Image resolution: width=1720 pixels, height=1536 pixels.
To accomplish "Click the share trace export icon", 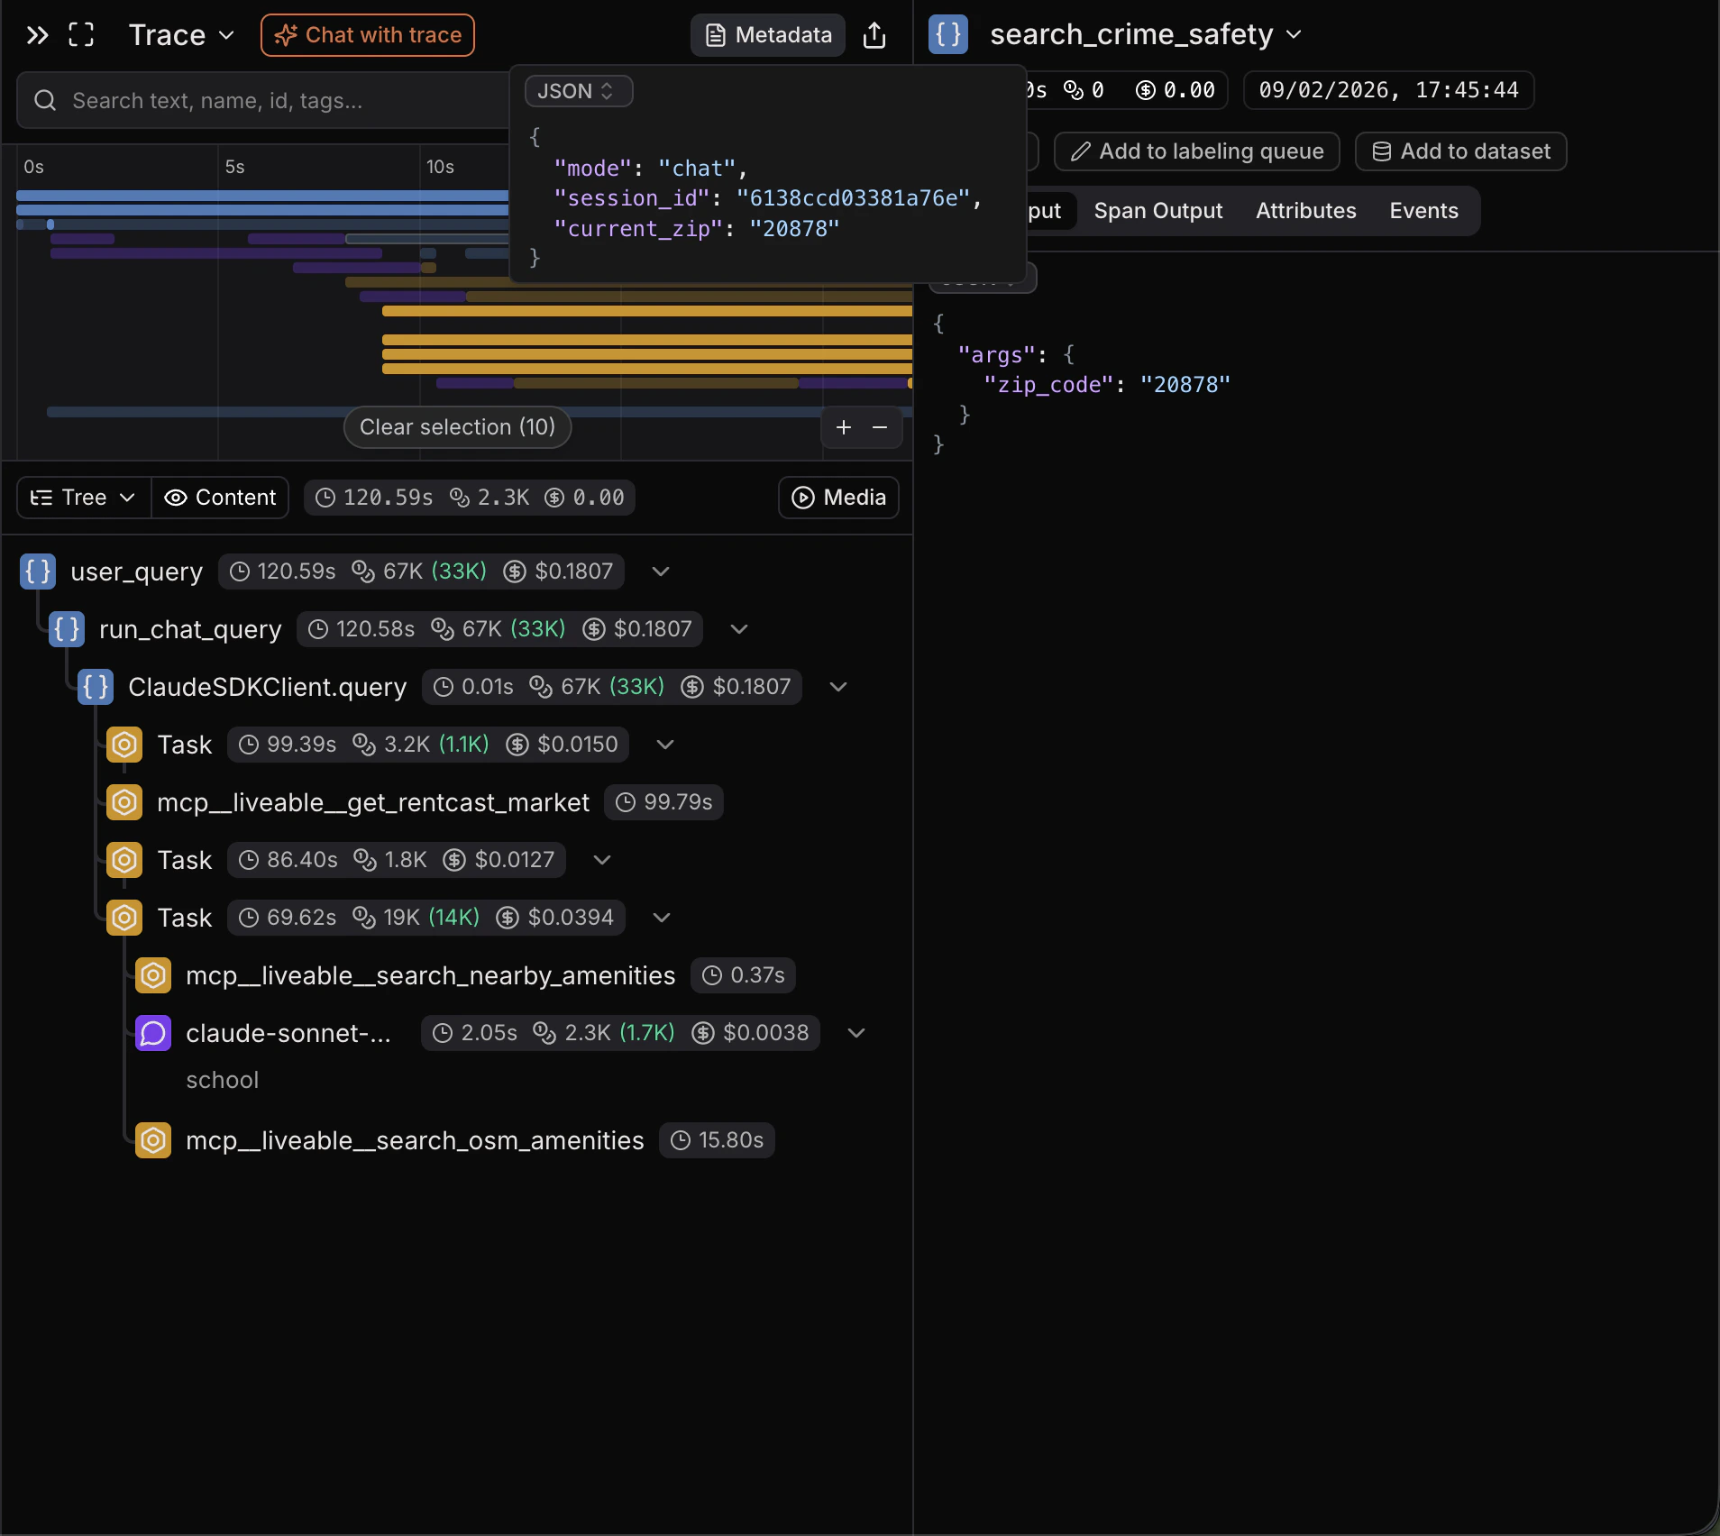I will (874, 35).
